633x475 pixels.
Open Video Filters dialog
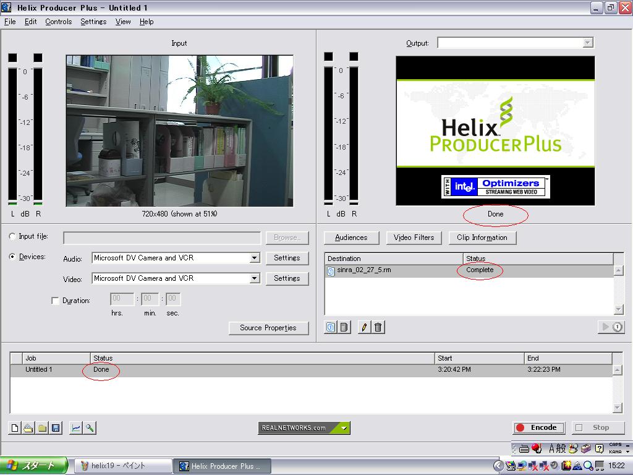point(414,237)
